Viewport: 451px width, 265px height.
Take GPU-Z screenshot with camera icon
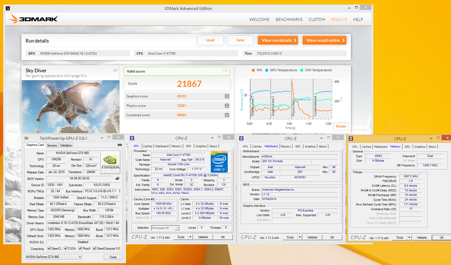coord(119,145)
